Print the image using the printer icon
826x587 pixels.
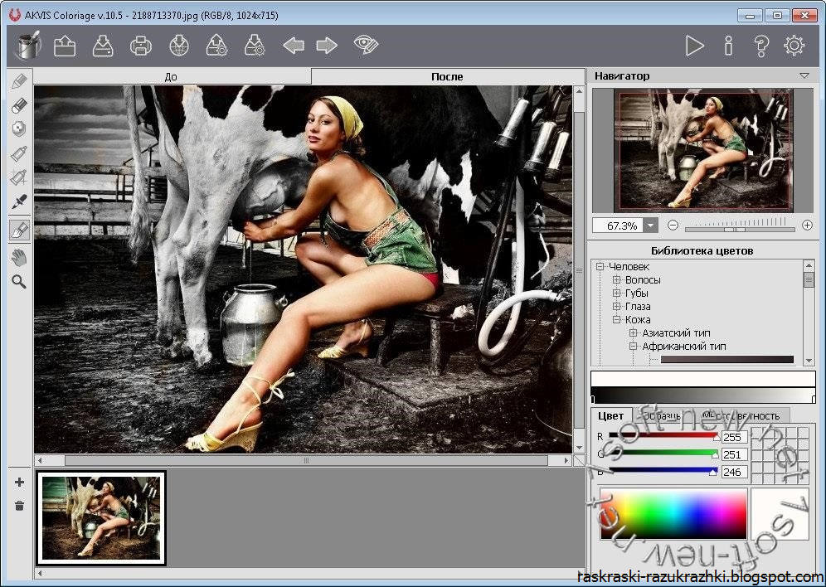(x=141, y=46)
